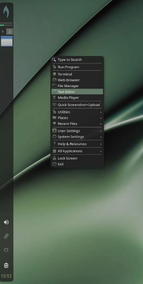Viewport: 143px width, 284px height.
Task: Switch to workspace 1
Action: (x=2, y=32)
